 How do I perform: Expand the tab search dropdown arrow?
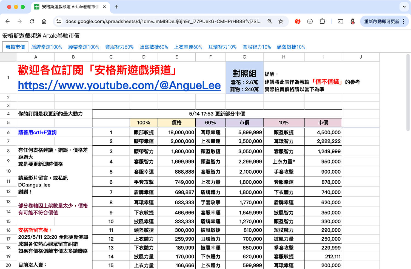pos(404,7)
